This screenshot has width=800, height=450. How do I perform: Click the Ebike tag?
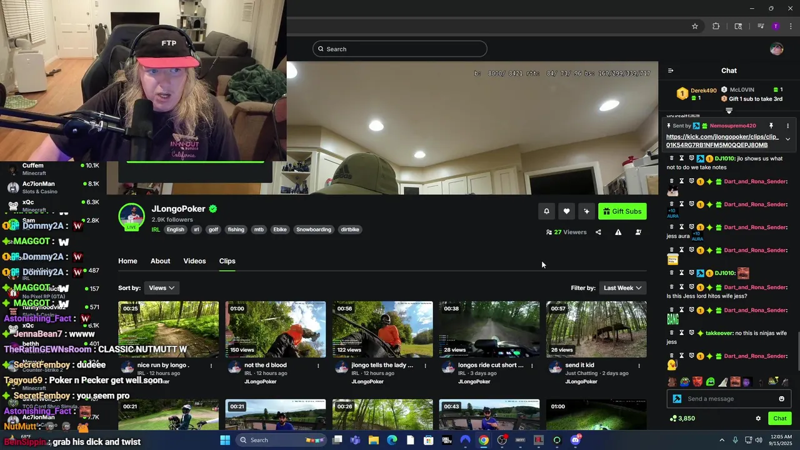pos(280,229)
